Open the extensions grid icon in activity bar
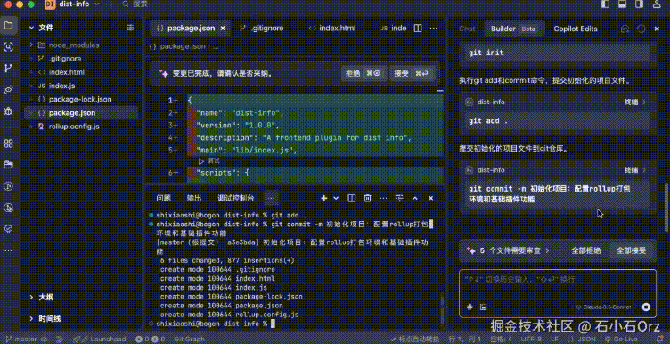 8,143
